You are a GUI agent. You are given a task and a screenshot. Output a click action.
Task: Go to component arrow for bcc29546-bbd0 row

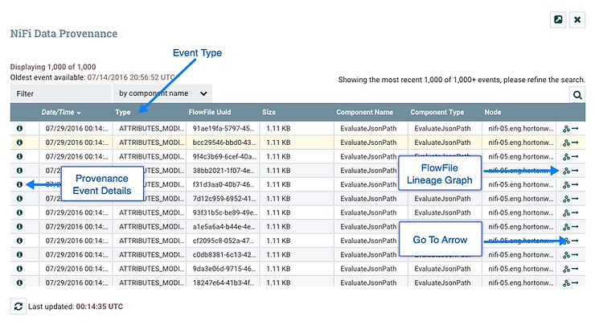click(x=575, y=142)
